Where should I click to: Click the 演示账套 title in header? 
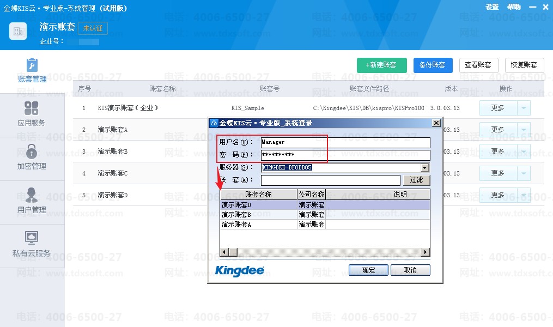click(x=58, y=27)
